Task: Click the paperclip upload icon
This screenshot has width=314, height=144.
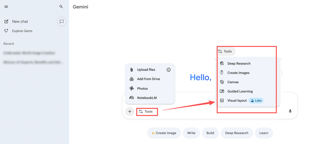Action: 131,70
